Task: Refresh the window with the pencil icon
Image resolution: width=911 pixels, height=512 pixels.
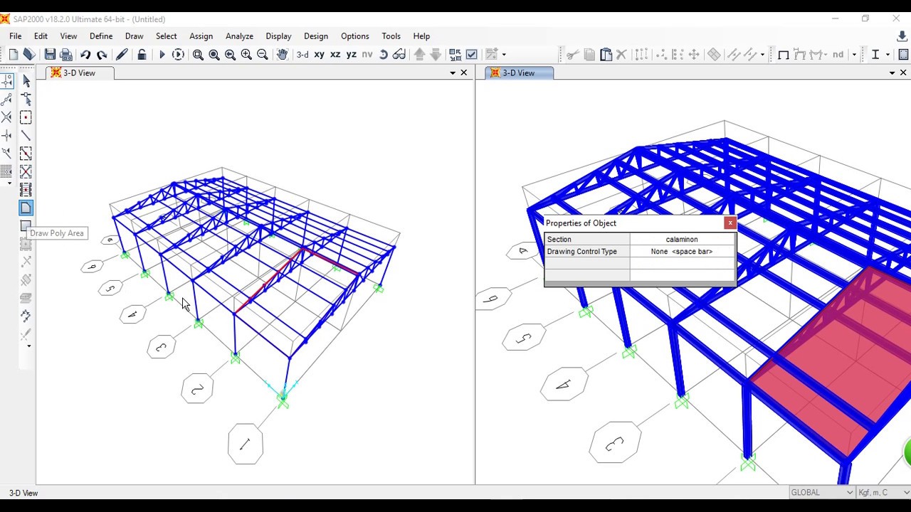Action: click(x=122, y=55)
